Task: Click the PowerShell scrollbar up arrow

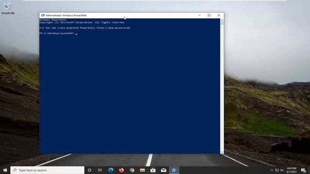Action: coord(222,20)
